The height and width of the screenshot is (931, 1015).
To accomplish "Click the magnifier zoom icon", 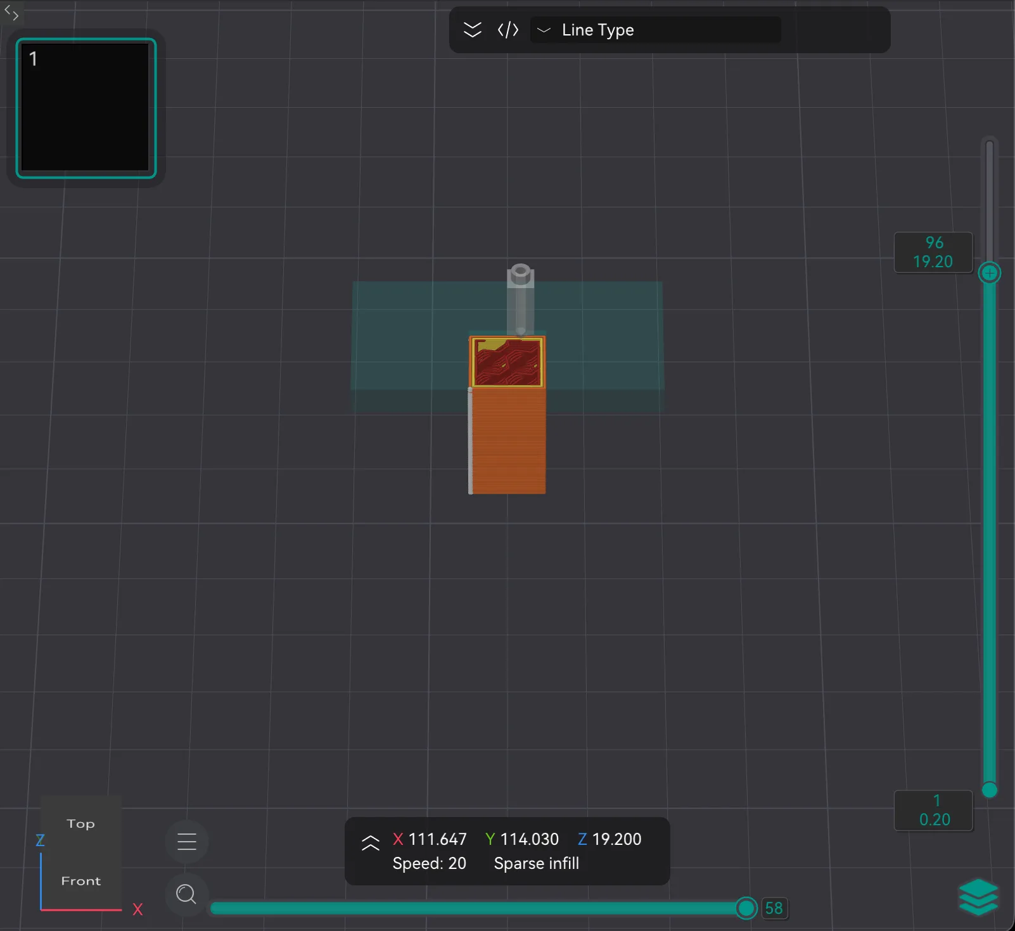I will pos(186,894).
